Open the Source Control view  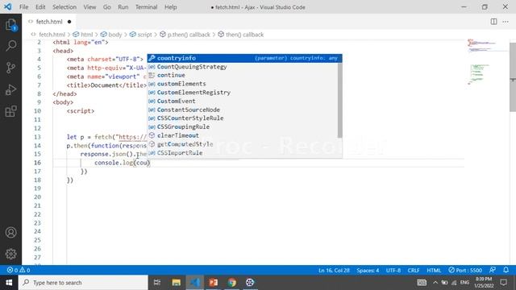[10, 68]
